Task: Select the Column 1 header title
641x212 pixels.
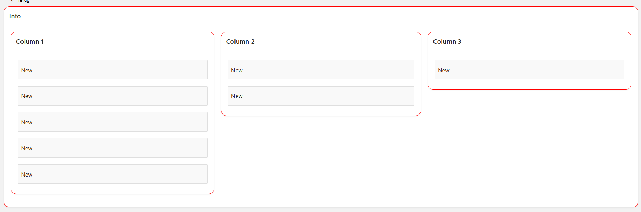Action: pyautogui.click(x=30, y=42)
